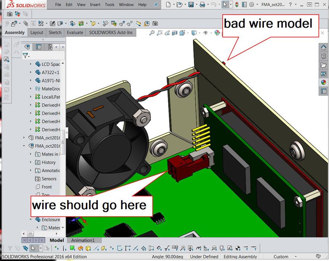329x261 pixels.
Task: Expand the LCD Spac tree item
Action: point(31,64)
